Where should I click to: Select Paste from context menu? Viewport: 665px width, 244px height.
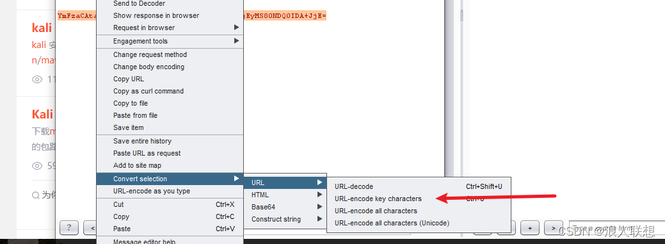pos(170,229)
